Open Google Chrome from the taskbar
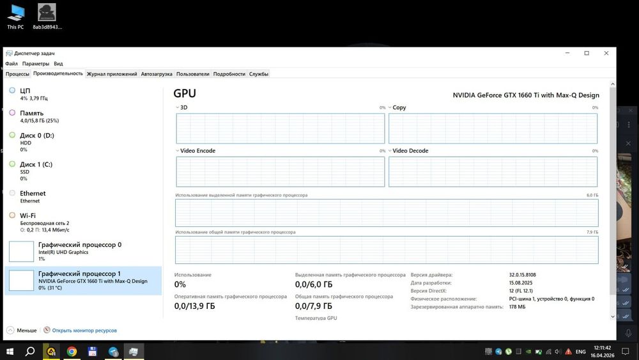The height and width of the screenshot is (360, 639). click(x=72, y=352)
